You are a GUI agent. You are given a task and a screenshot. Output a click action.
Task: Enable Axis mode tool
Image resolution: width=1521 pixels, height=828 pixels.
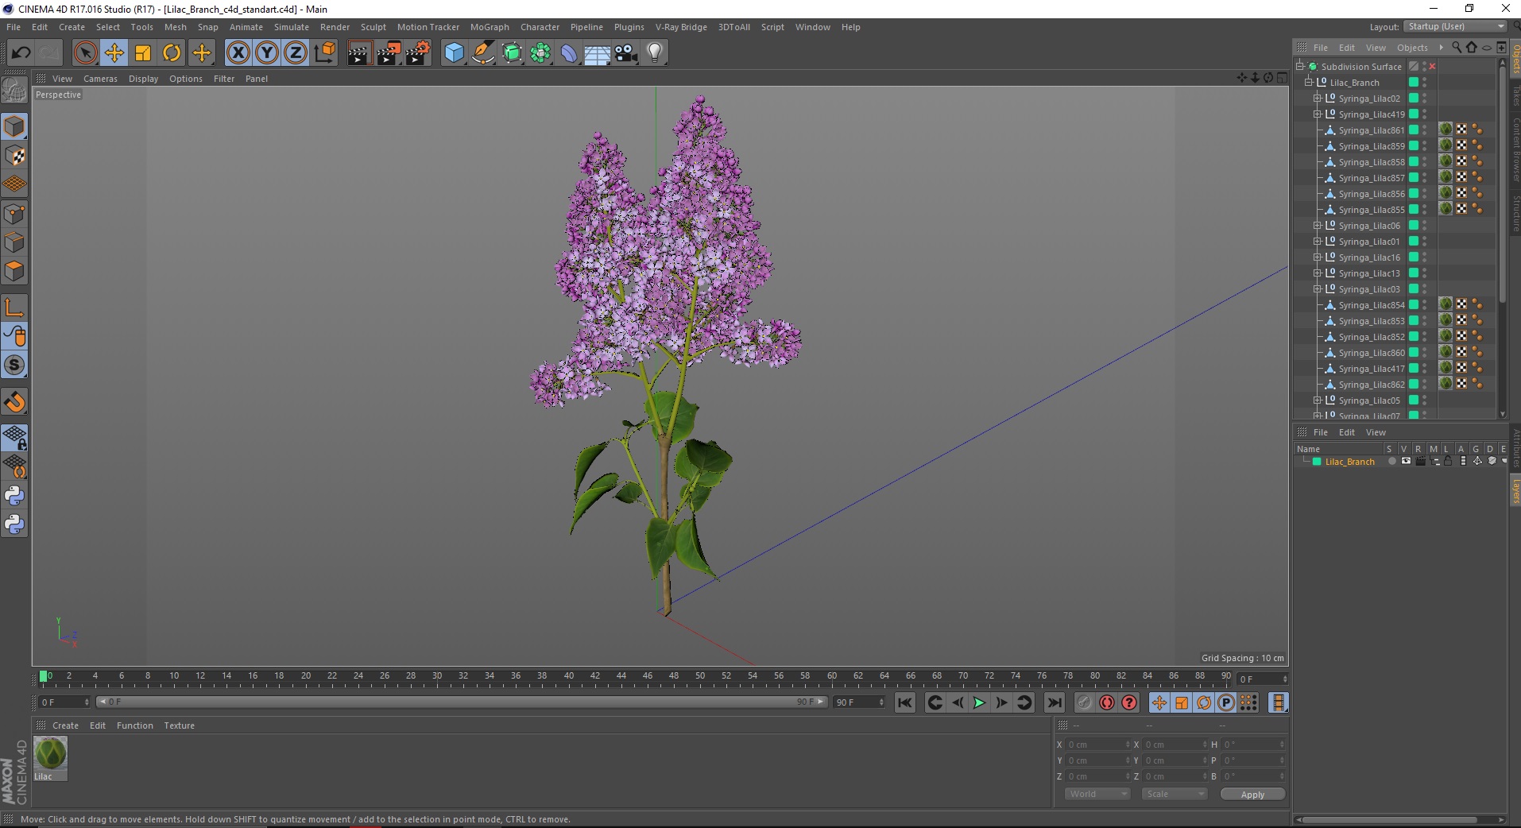[14, 308]
